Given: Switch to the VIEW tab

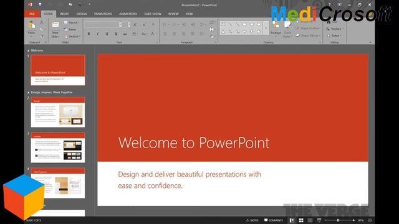Looking at the screenshot, I should click(x=189, y=14).
